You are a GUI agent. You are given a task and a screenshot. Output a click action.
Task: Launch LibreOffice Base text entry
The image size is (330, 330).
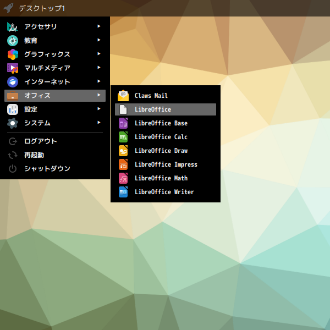[x=161, y=123]
